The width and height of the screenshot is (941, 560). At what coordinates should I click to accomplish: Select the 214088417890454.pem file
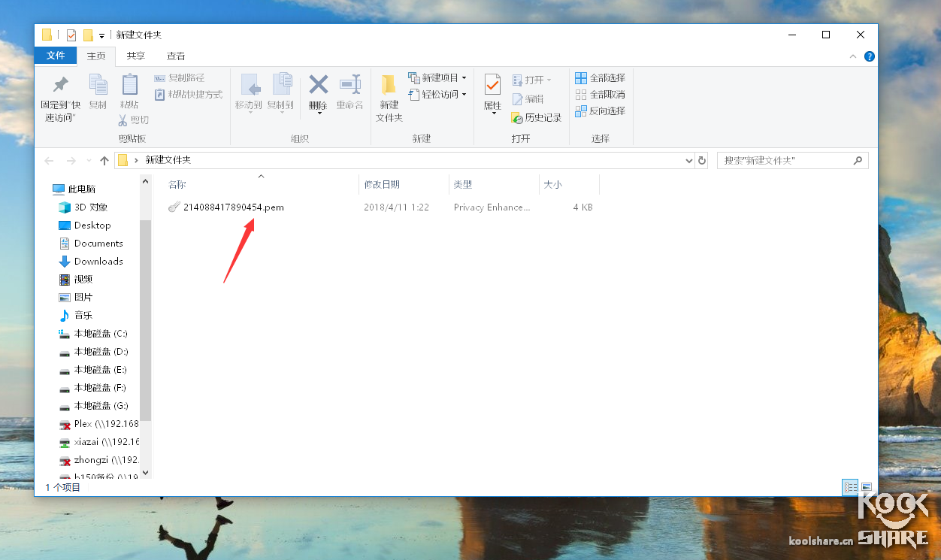pyautogui.click(x=233, y=207)
